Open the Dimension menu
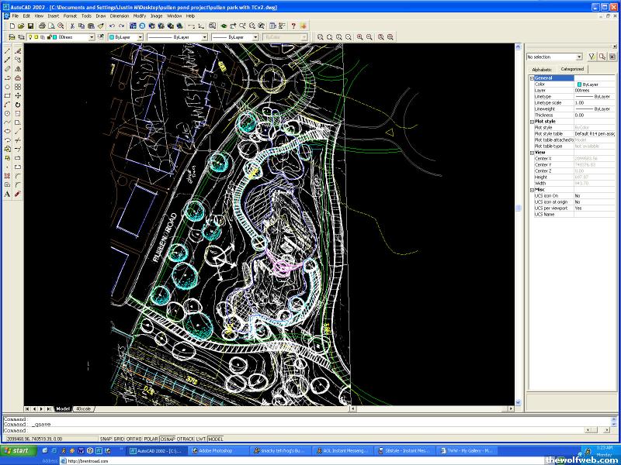The width and height of the screenshot is (621, 465). point(120,15)
